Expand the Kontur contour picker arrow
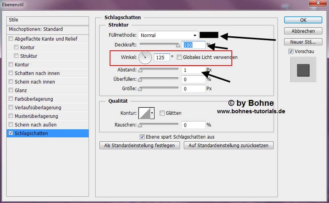The image size is (329, 203). click(x=152, y=113)
